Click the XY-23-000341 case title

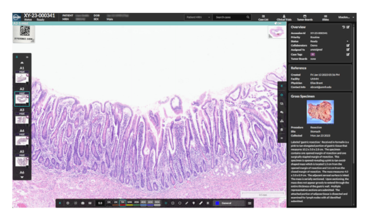[x=39, y=15]
